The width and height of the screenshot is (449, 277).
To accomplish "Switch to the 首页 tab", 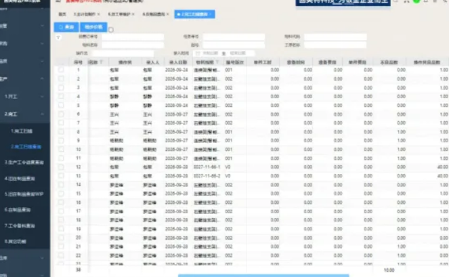I will (62, 14).
